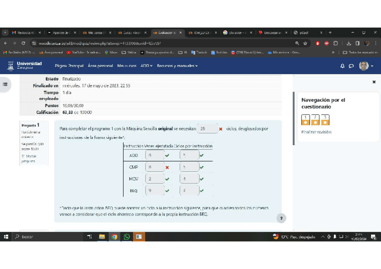Go back with the browser back arrow
Screen dimensions: 381x269
pos(5,43)
